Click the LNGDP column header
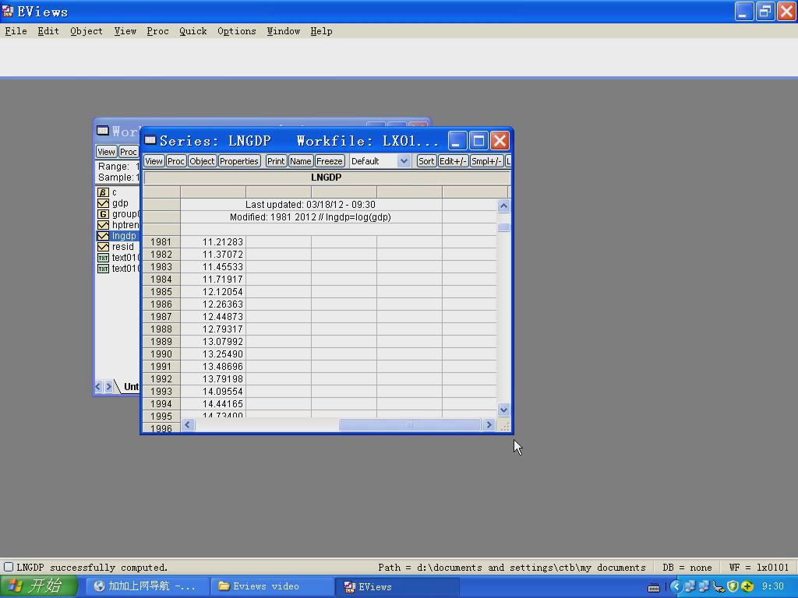 [x=327, y=178]
